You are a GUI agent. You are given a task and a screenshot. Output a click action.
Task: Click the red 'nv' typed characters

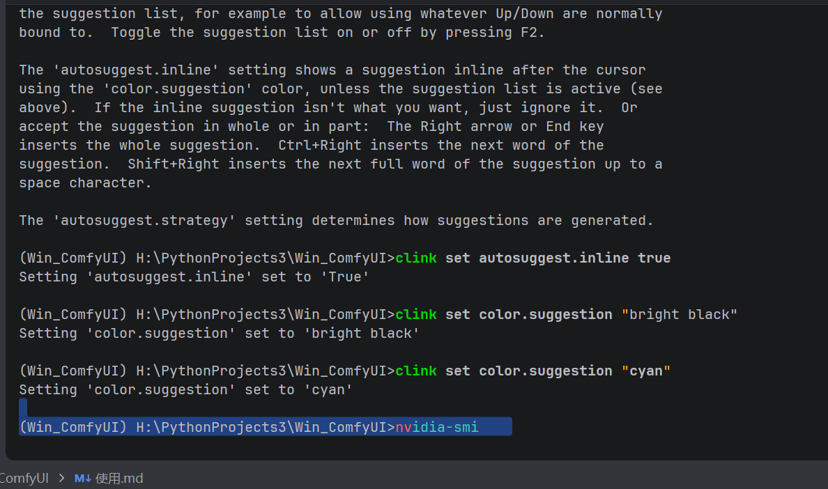[404, 427]
